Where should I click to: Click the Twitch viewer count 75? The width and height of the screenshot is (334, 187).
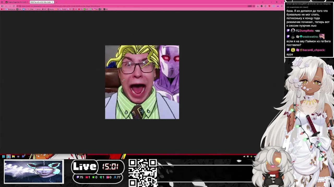pyautogui.click(x=80, y=177)
